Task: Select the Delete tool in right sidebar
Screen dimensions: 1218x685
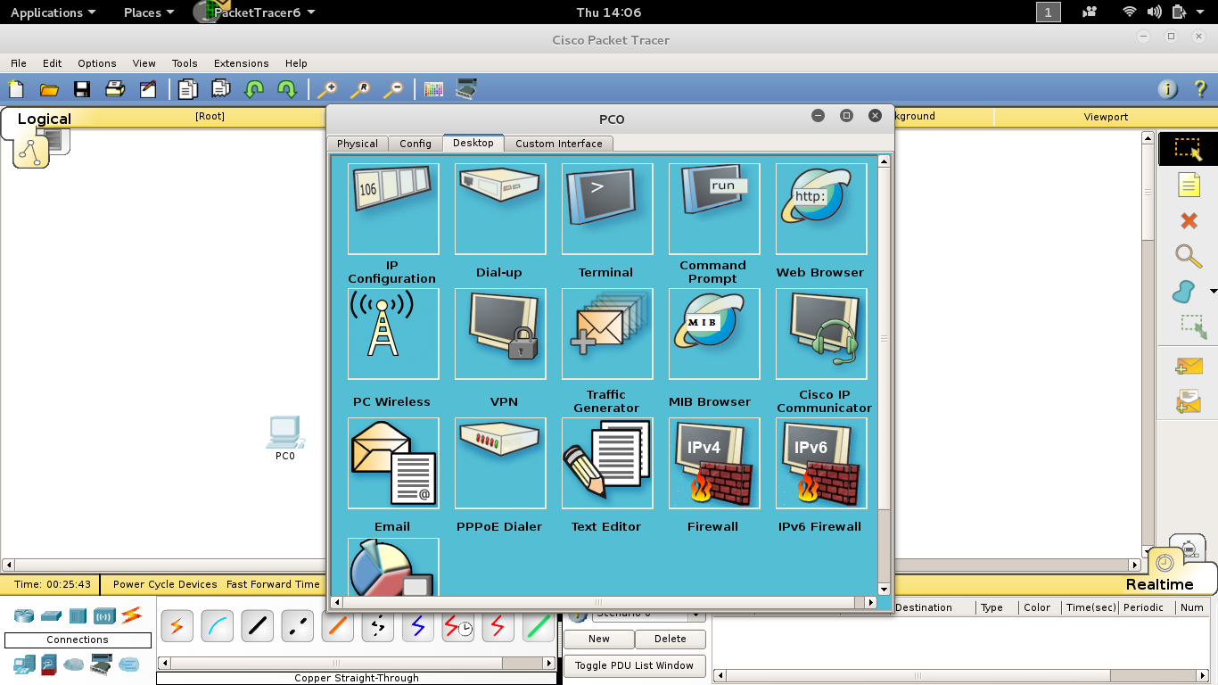Action: pyautogui.click(x=1189, y=220)
